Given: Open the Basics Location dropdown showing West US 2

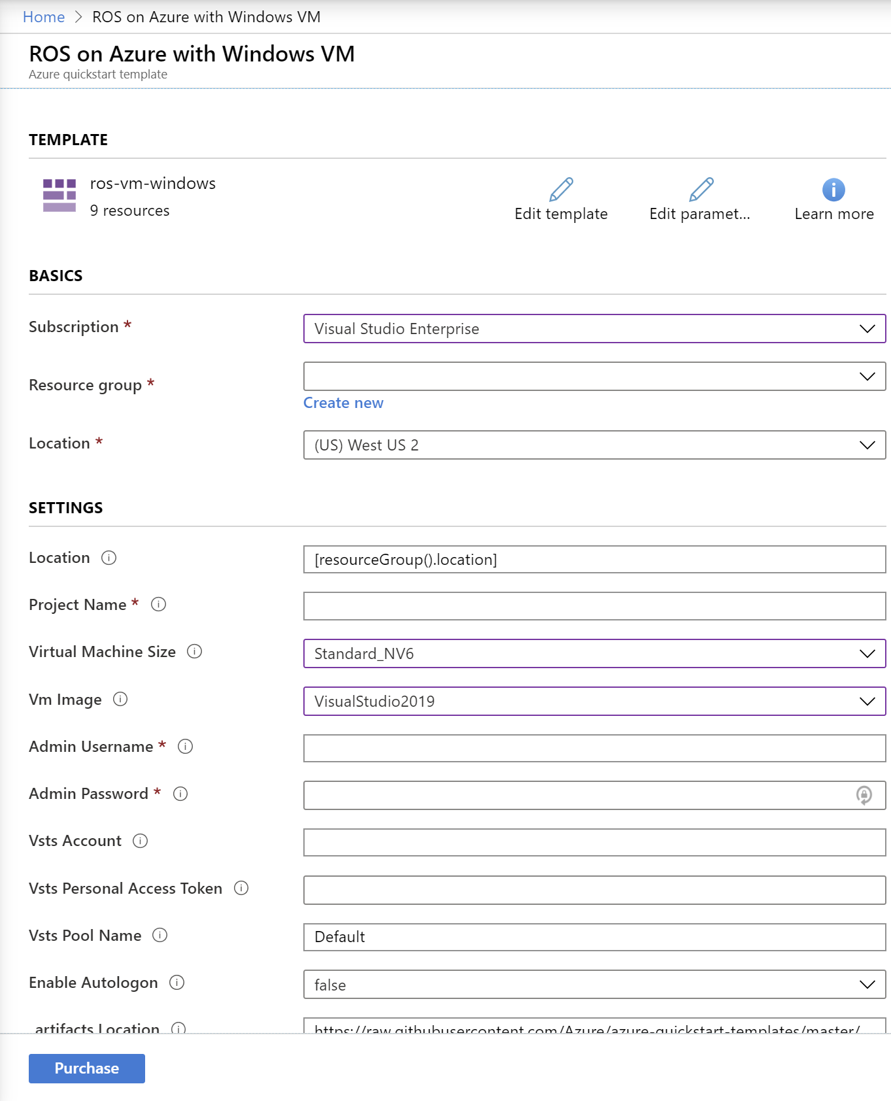Looking at the screenshot, I should coord(594,445).
